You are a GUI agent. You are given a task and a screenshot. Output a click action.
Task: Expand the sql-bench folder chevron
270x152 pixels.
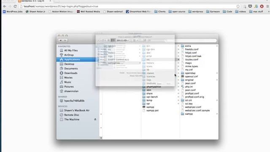pos(178,97)
